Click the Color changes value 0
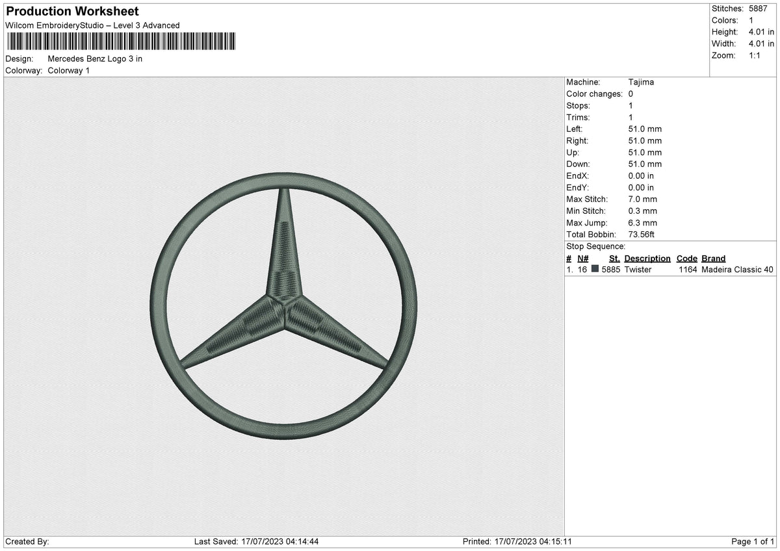780x551 pixels. pyautogui.click(x=631, y=94)
